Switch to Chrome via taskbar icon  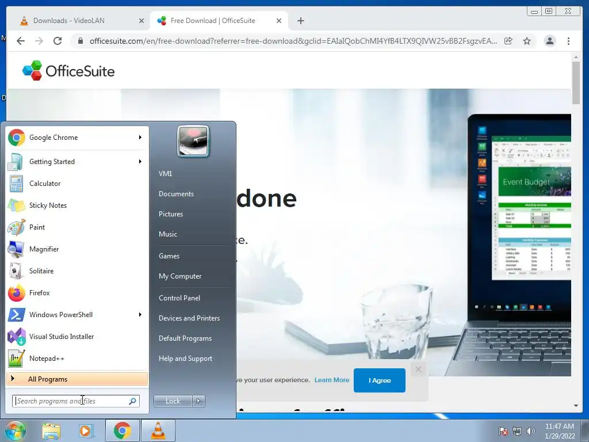click(x=123, y=430)
